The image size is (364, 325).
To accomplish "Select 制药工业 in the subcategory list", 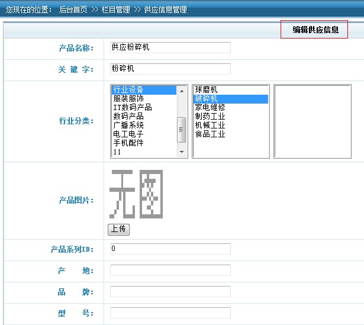I will tap(231, 116).
